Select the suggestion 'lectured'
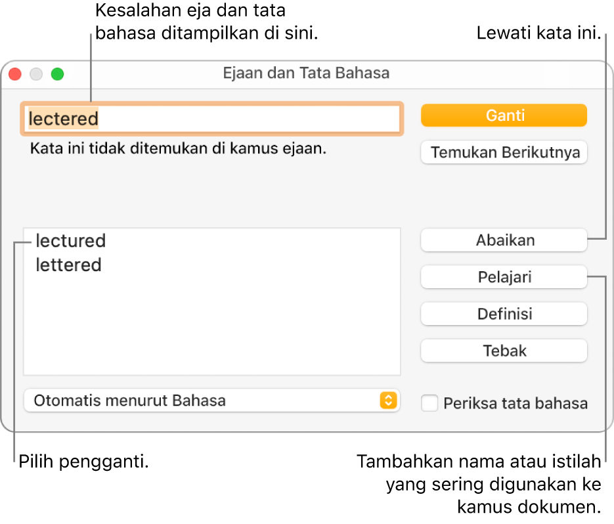 click(71, 241)
